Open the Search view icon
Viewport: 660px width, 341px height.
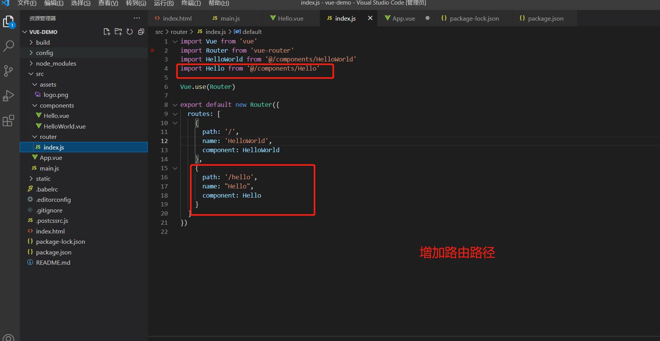[8, 46]
